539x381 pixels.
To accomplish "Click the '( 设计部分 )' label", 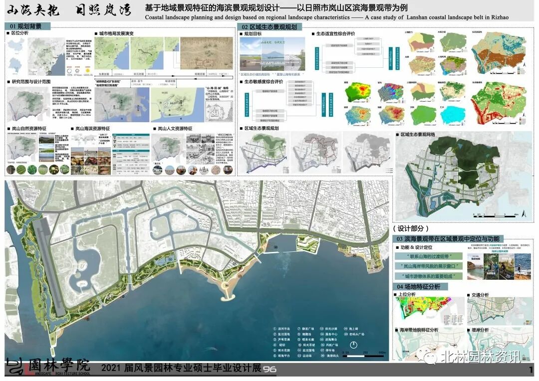I will point(411,228).
